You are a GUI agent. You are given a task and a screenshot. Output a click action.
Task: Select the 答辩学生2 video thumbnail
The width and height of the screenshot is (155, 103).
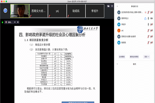(20, 11)
